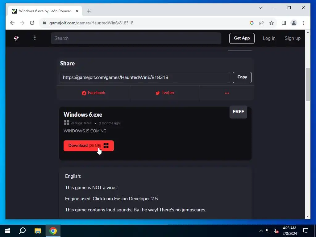The width and height of the screenshot is (316, 237).
Task: Click the padlock site info icon
Action: click(44, 23)
